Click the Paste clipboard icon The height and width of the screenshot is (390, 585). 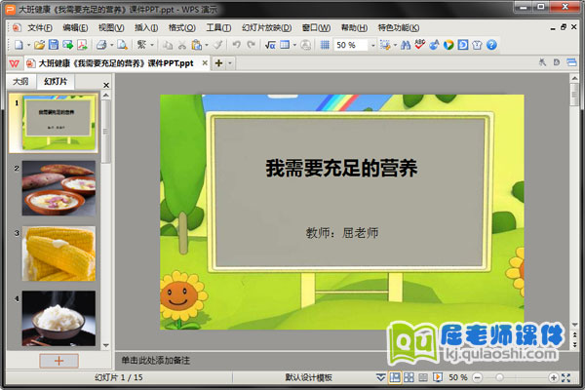(197, 45)
